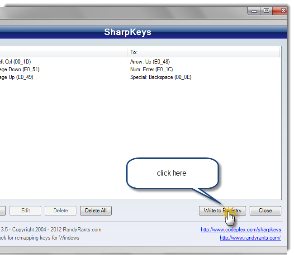This screenshot has height=255, width=294.
Task: Click the disabled Delete button
Action: (61, 211)
